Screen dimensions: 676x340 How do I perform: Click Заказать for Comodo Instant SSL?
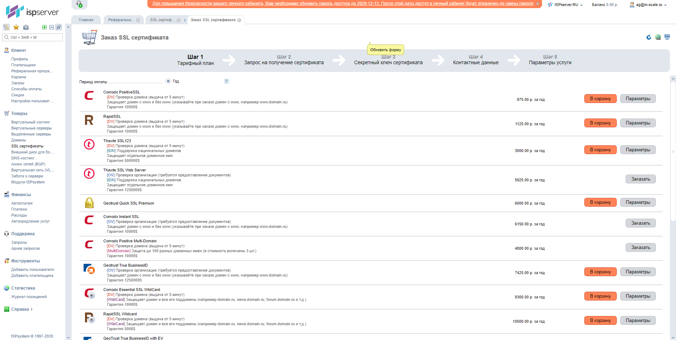[640, 223]
